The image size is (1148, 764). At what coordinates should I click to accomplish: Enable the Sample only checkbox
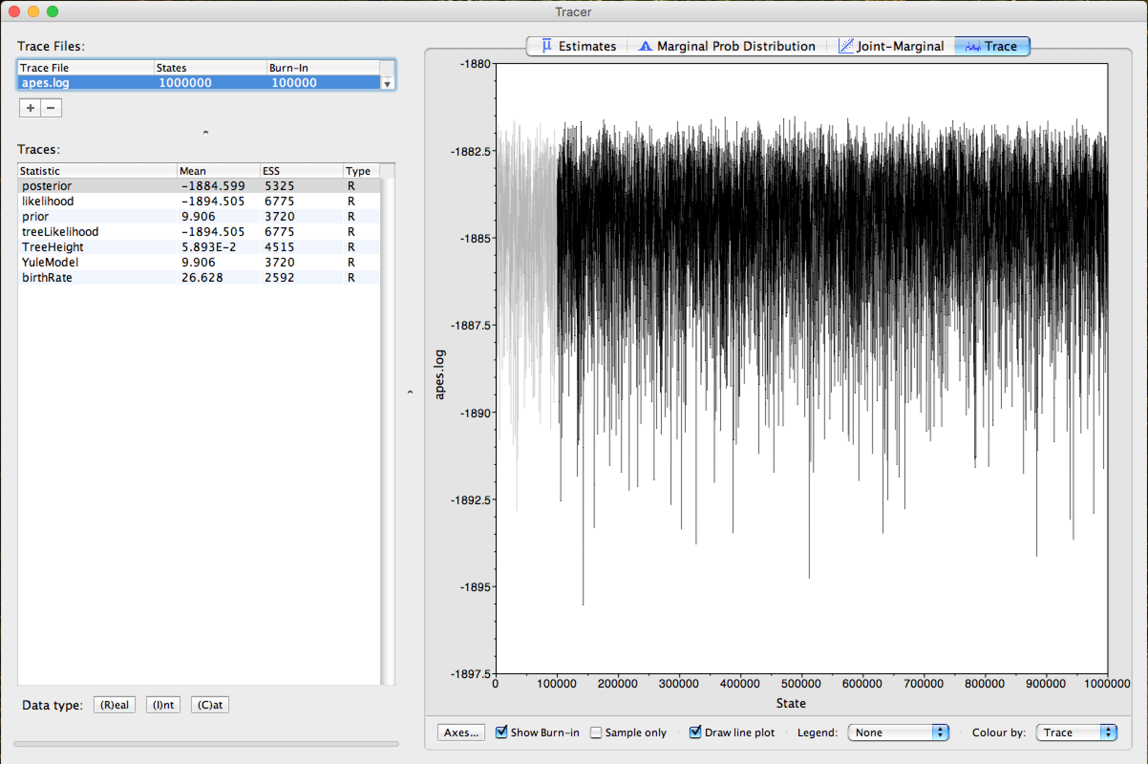coord(595,732)
